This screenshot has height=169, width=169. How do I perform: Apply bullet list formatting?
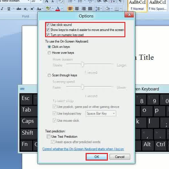[70, 1]
